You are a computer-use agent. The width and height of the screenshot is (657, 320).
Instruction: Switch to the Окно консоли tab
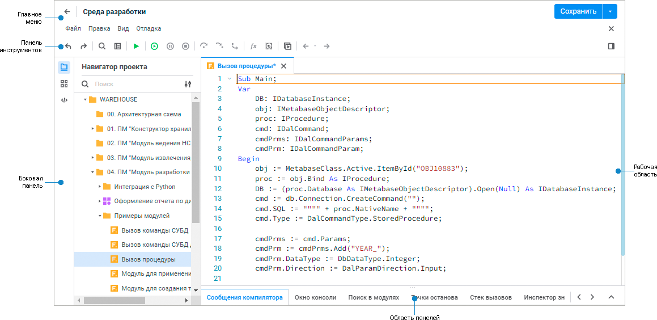[315, 297]
